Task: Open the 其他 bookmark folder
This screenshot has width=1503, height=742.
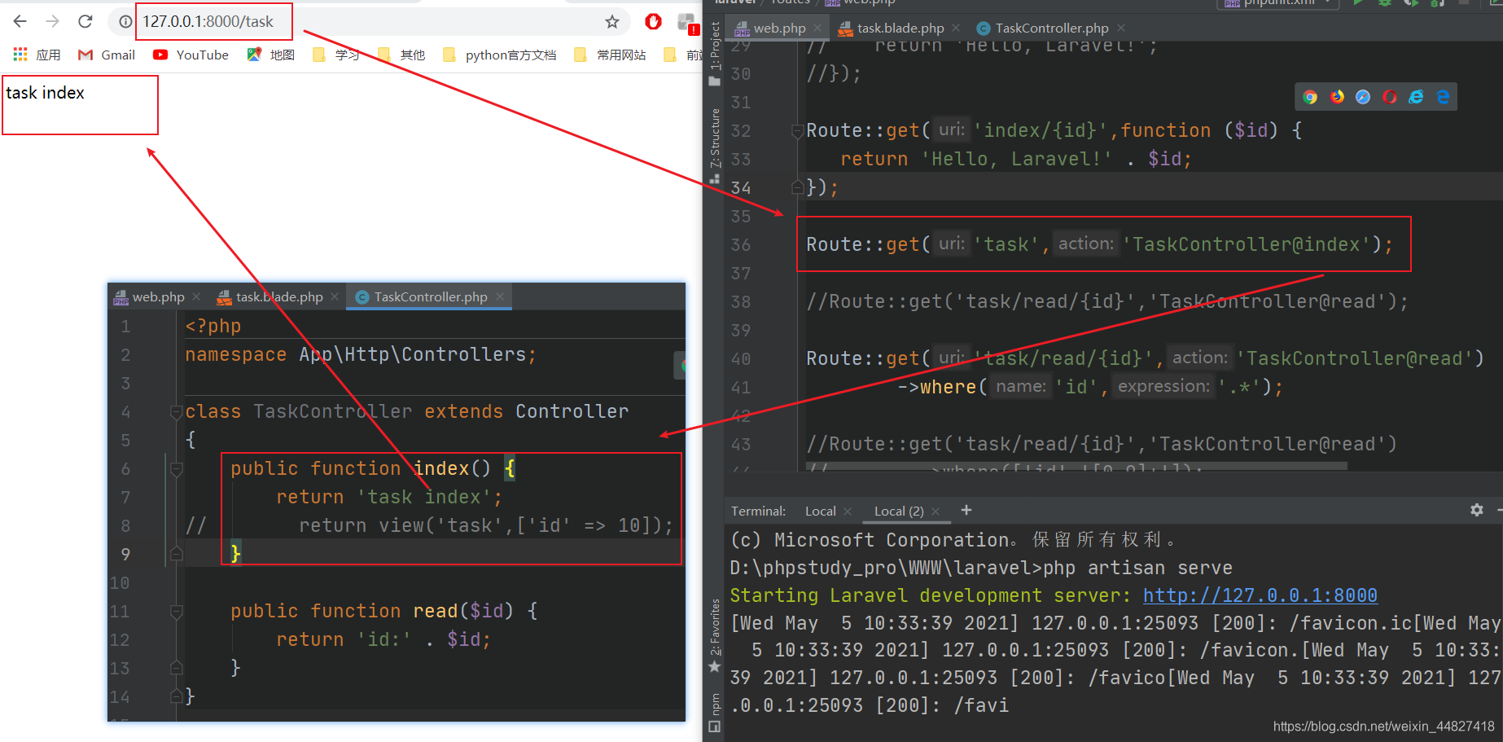Action: [401, 55]
